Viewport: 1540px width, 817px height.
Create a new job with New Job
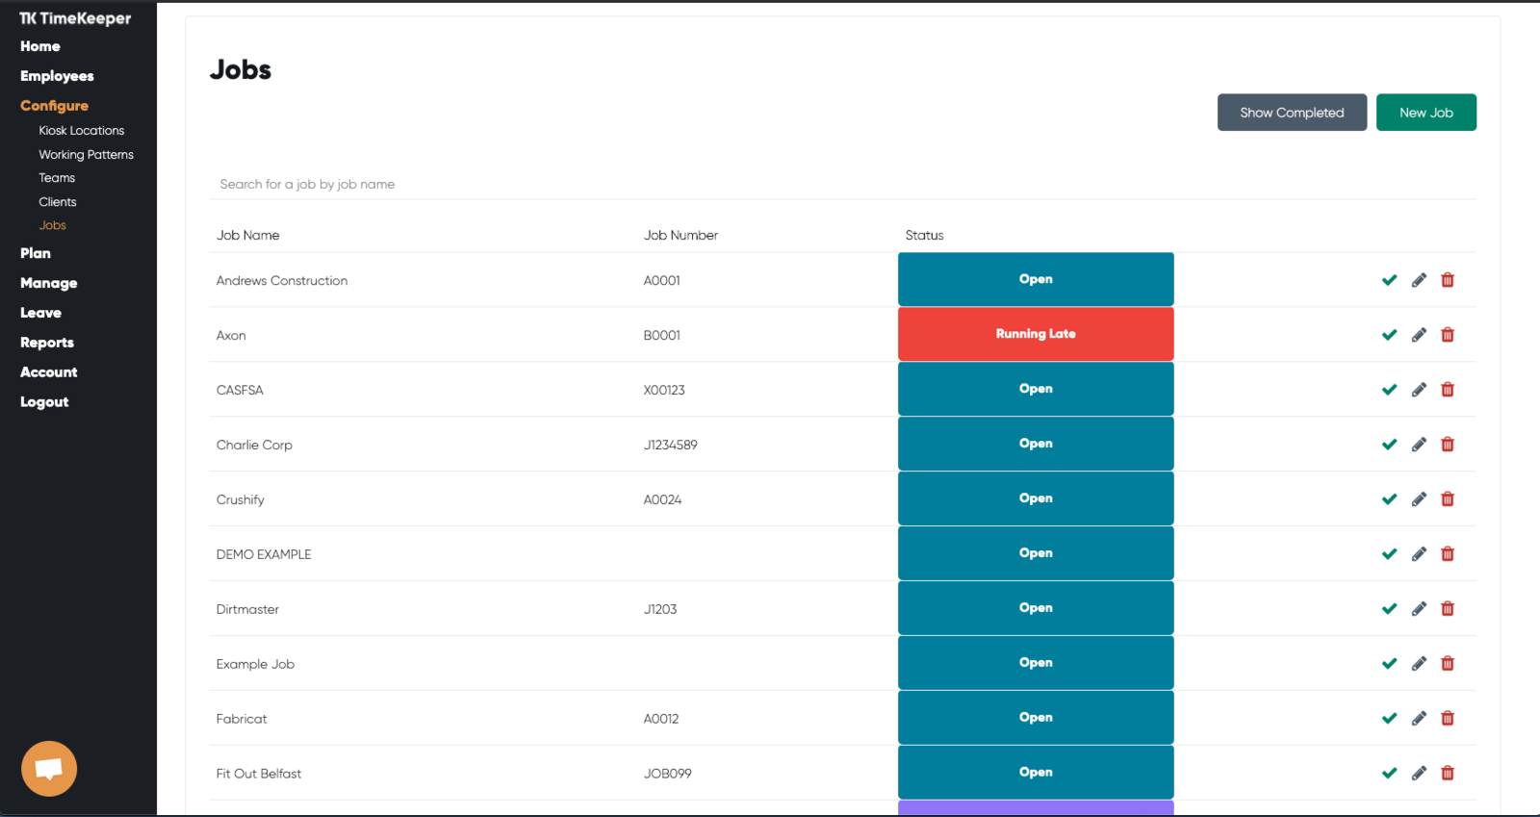(x=1426, y=113)
